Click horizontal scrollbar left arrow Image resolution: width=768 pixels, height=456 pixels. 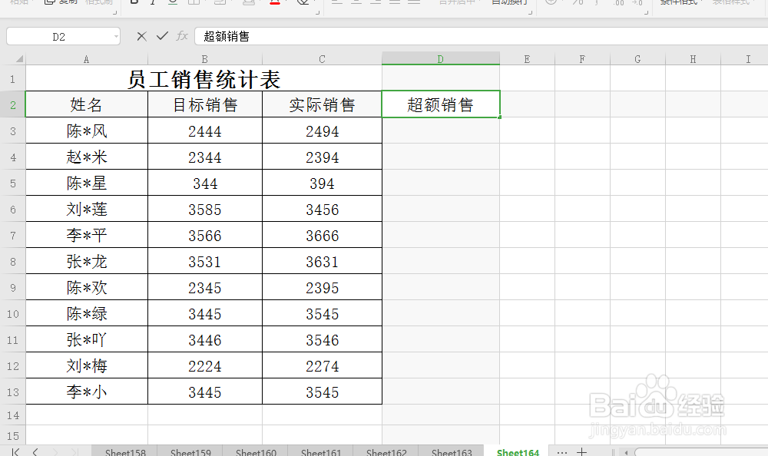pos(626,453)
